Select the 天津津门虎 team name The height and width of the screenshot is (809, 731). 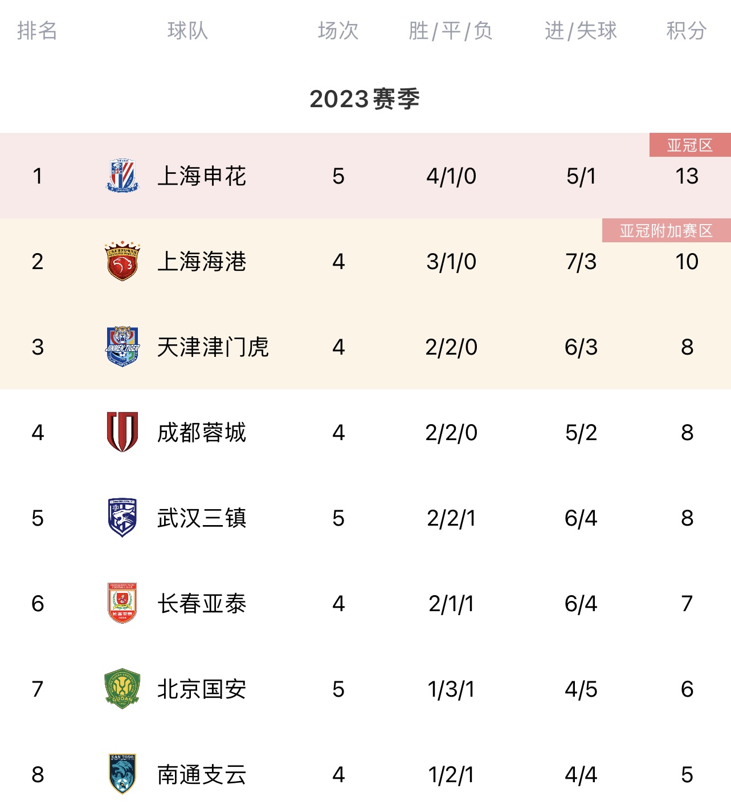[x=213, y=347]
